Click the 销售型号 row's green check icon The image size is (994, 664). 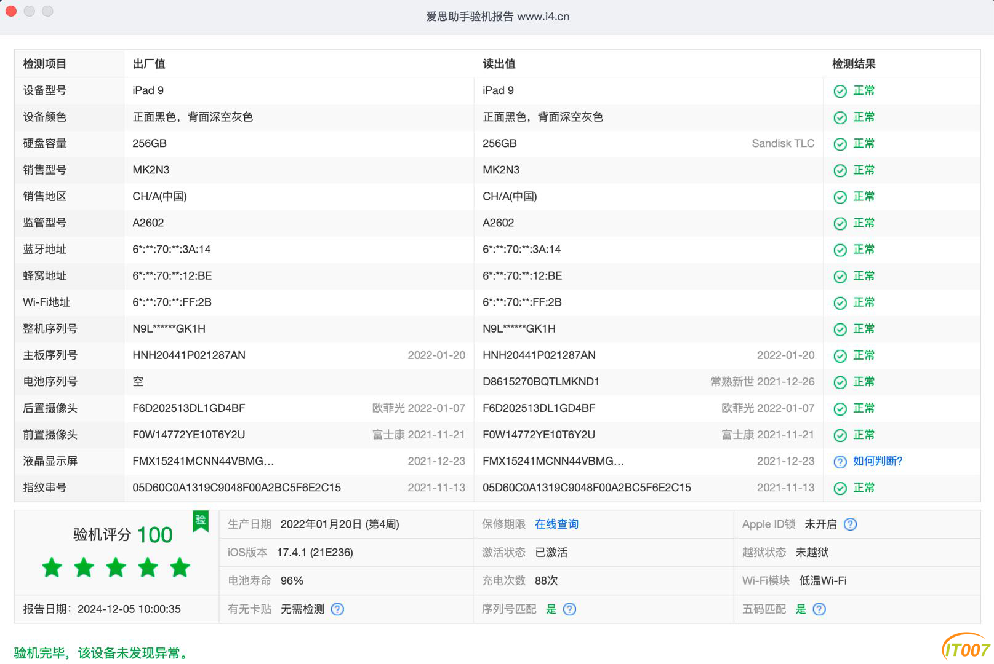(x=840, y=170)
